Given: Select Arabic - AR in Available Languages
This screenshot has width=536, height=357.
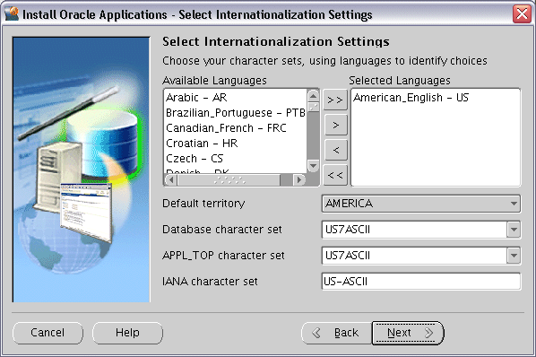Looking at the screenshot, I should click(236, 98).
